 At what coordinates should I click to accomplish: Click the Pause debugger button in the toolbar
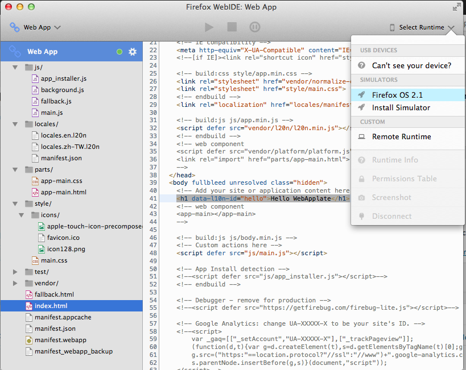coord(255,27)
